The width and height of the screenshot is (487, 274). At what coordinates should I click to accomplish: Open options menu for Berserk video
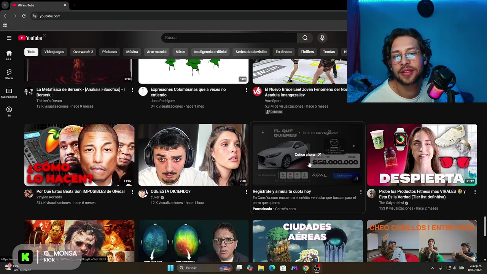click(132, 90)
